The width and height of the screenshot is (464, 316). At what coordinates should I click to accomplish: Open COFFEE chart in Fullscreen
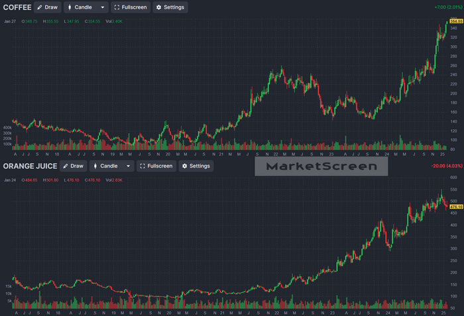131,7
